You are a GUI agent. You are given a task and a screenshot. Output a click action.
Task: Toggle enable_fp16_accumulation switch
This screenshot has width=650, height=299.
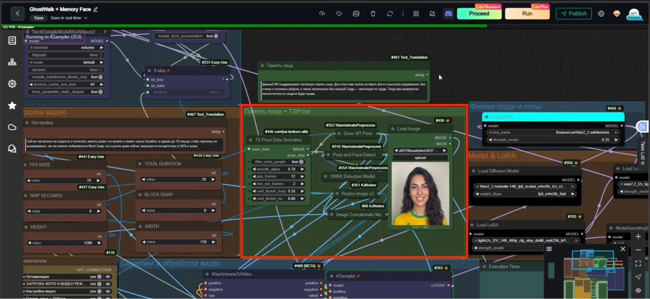[x=216, y=36]
